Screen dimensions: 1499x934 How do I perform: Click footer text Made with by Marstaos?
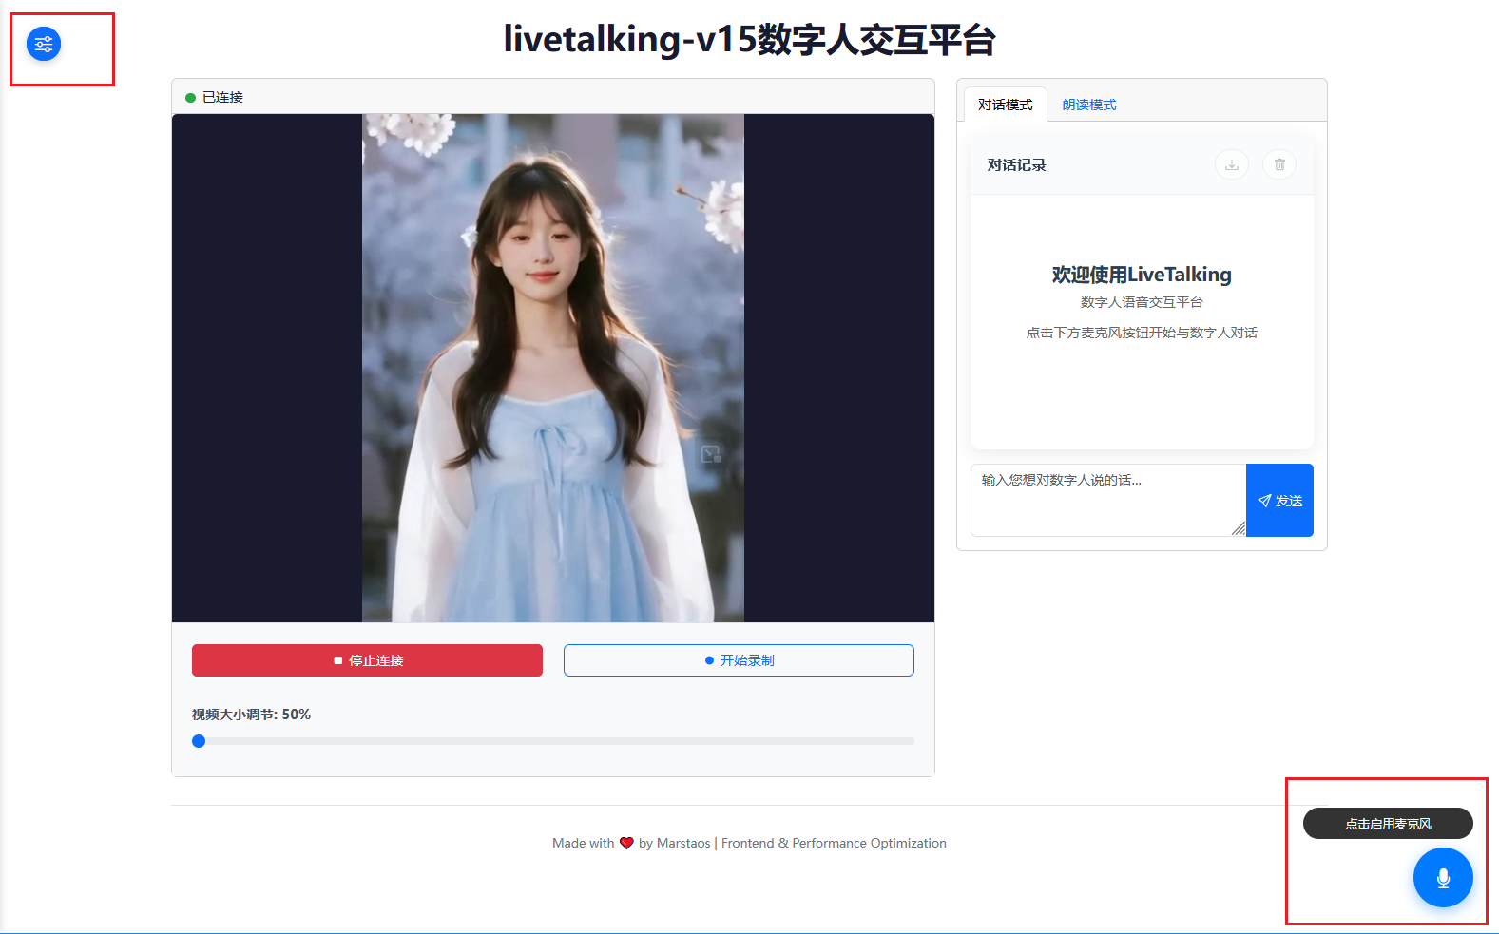tap(749, 843)
